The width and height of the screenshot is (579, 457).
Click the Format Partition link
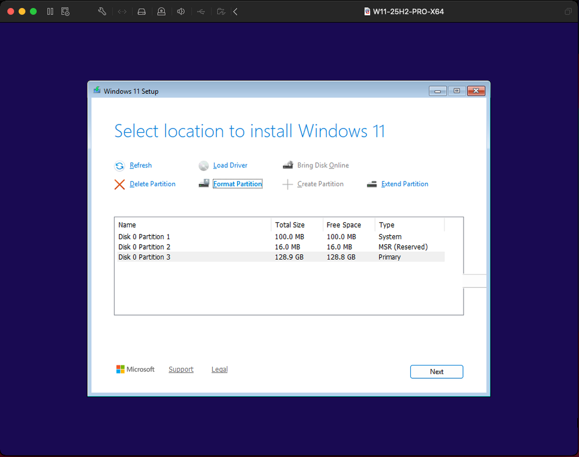click(238, 184)
